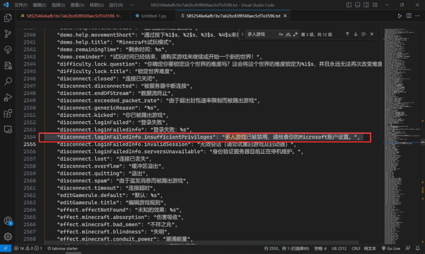The image size is (425, 254).
Task: Click line number 2540 in the gutter
Action: coord(30,35)
